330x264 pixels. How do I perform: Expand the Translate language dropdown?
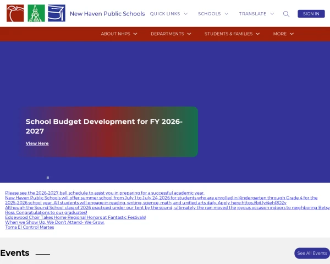pos(256,14)
